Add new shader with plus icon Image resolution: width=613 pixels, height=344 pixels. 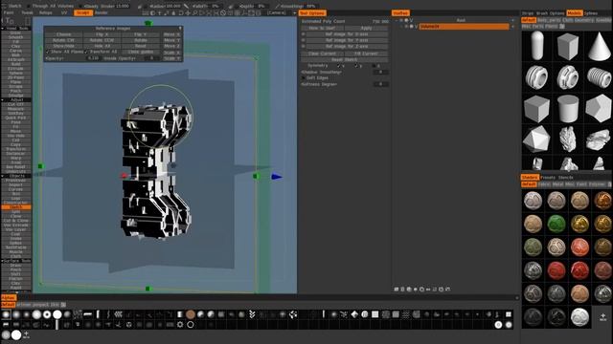[x=602, y=317]
